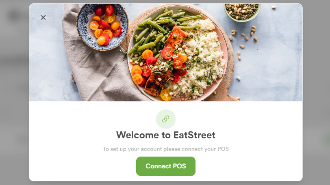Click the gray linen napkin in the photo
Screen dimensions: 330x185
click(x=95, y=69)
